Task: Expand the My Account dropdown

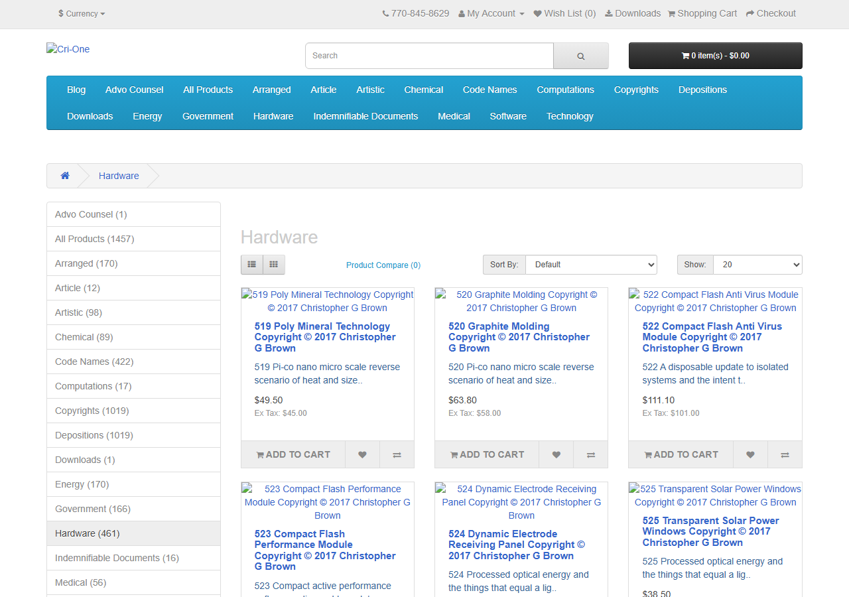Action: (x=491, y=13)
